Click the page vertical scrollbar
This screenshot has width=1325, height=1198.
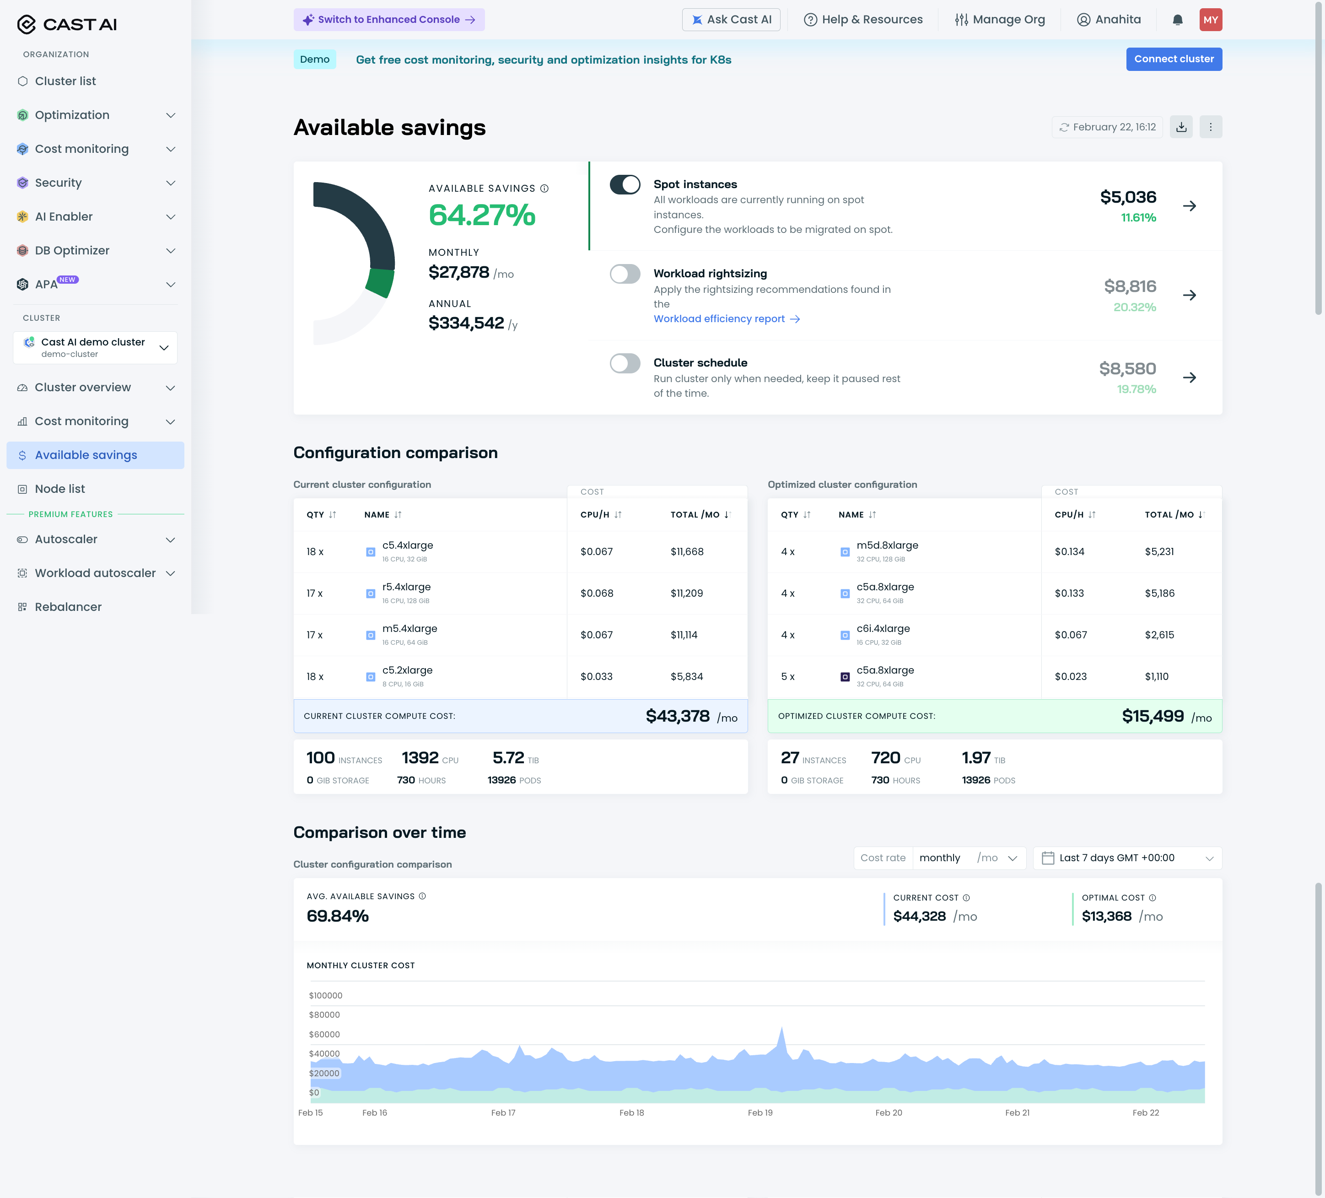pos(1318,158)
